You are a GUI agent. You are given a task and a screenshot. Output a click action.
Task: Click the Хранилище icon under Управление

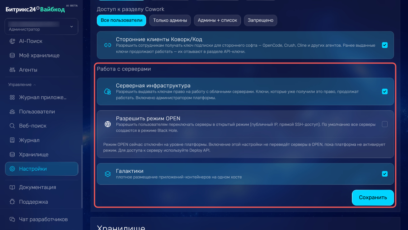pos(12,154)
